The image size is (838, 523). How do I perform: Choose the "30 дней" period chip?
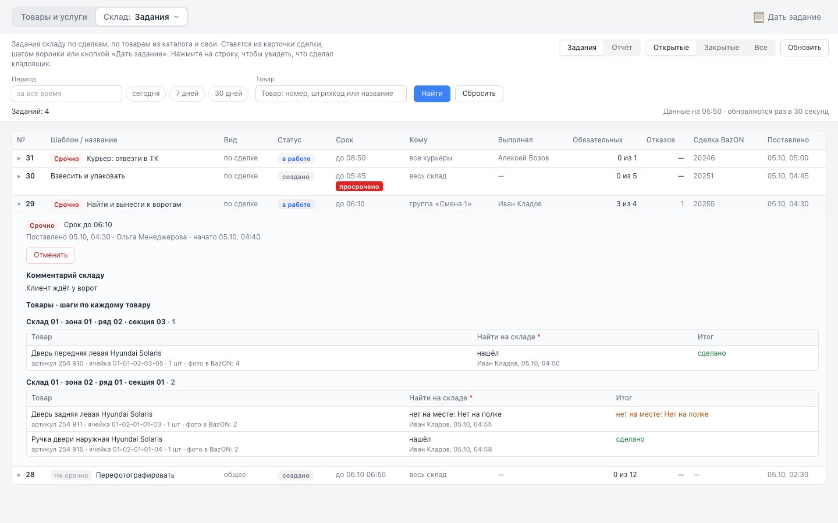click(229, 94)
